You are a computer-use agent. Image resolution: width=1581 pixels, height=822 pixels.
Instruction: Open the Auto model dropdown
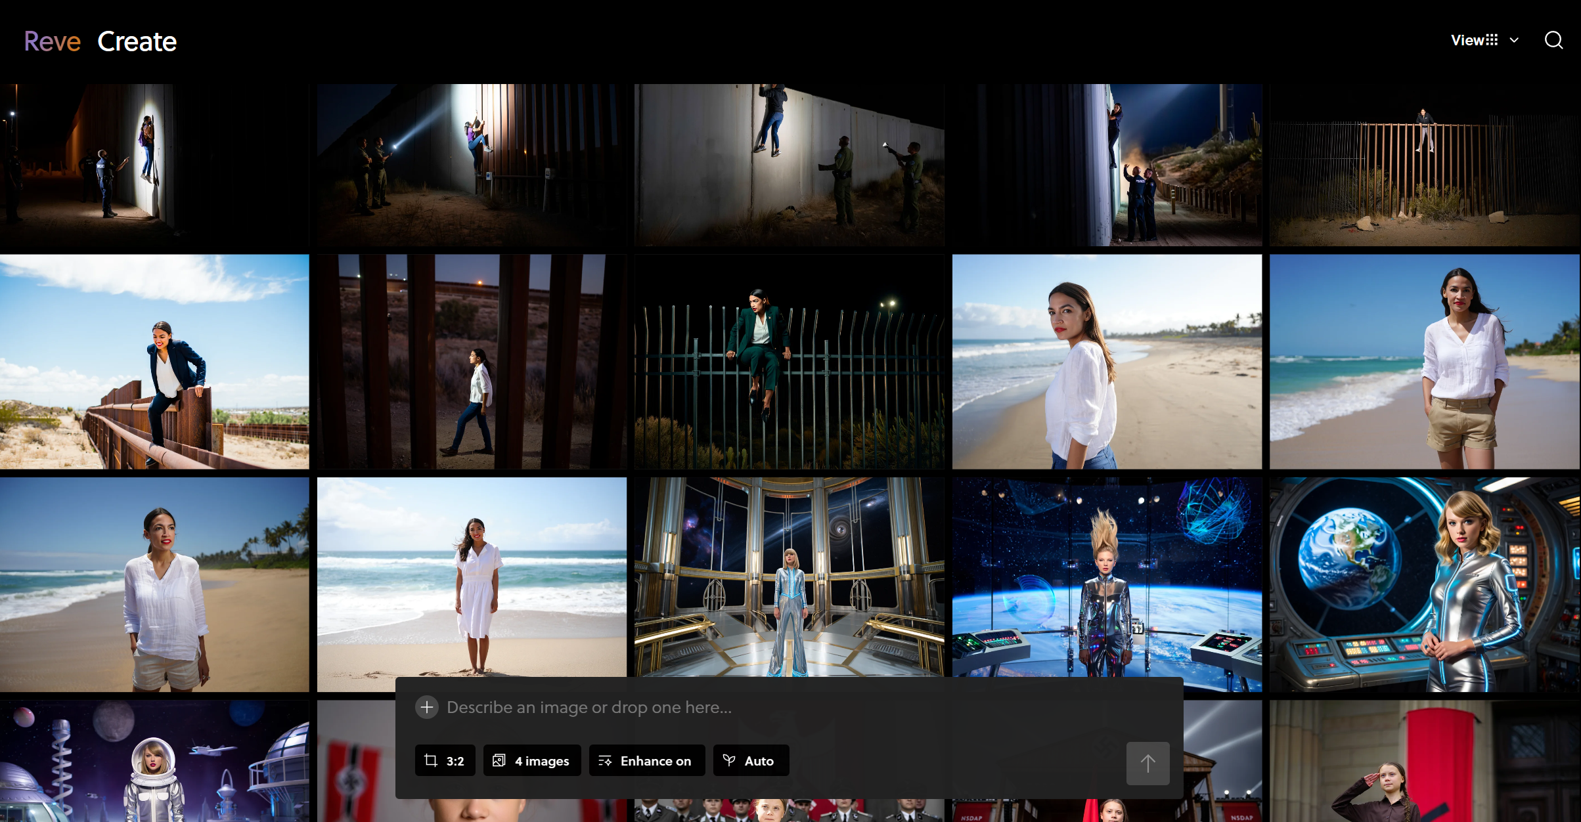pyautogui.click(x=751, y=760)
